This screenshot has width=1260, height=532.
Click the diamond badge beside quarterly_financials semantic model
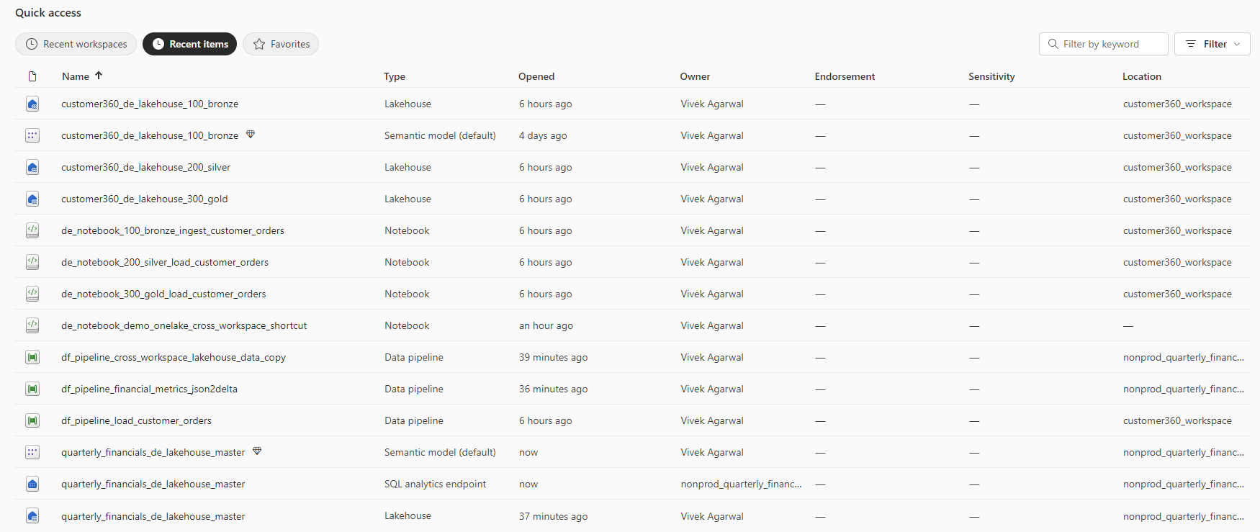(x=257, y=451)
